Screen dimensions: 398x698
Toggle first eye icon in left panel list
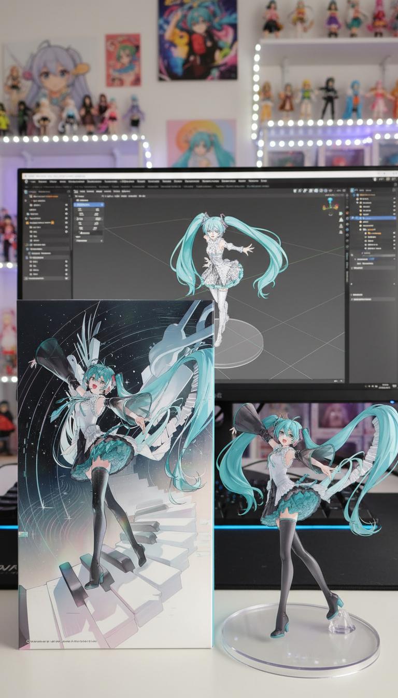coord(66,206)
